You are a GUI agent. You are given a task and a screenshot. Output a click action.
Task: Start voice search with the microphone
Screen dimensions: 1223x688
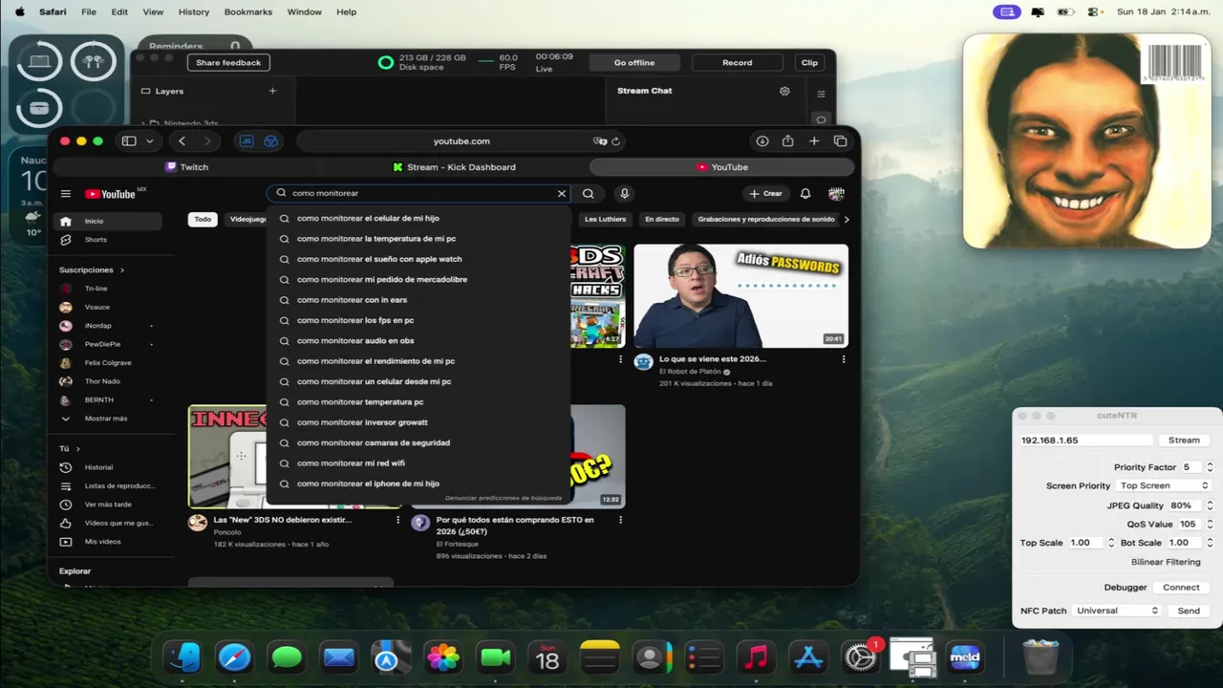[624, 193]
